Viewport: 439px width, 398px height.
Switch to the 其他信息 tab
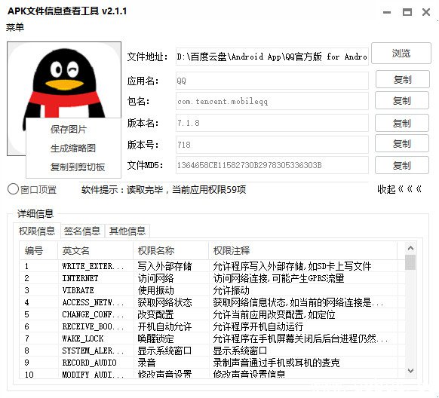(x=127, y=231)
